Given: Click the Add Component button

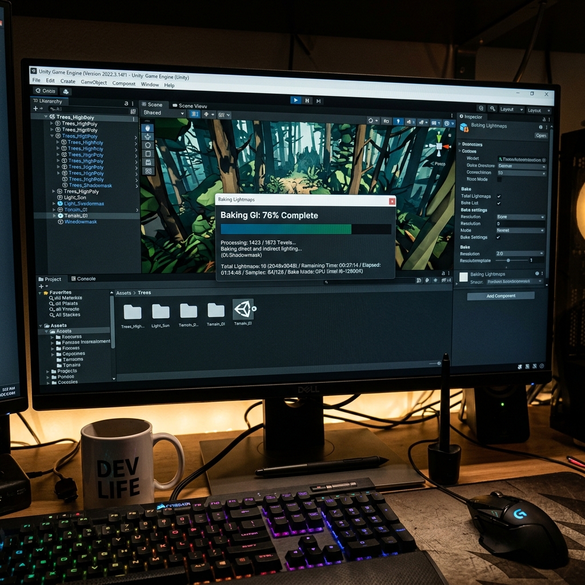Looking at the screenshot, I should pos(500,296).
